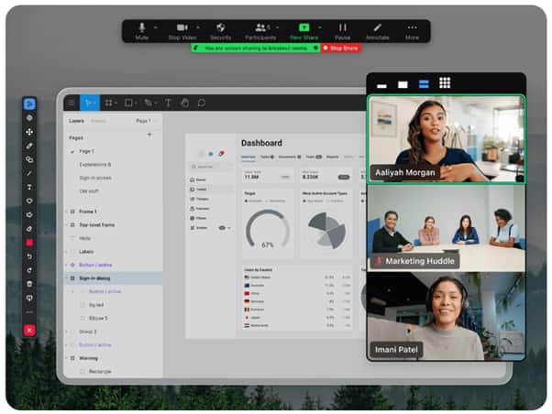Viewport: 552px width, 414px height.
Task: Select the Eraser tool above the red swatch
Action: (x=29, y=229)
